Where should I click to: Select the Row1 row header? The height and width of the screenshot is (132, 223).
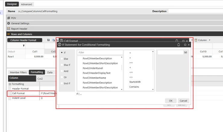11,57
